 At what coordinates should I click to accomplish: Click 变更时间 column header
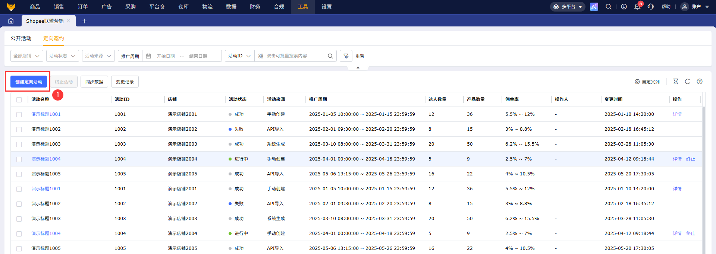613,99
